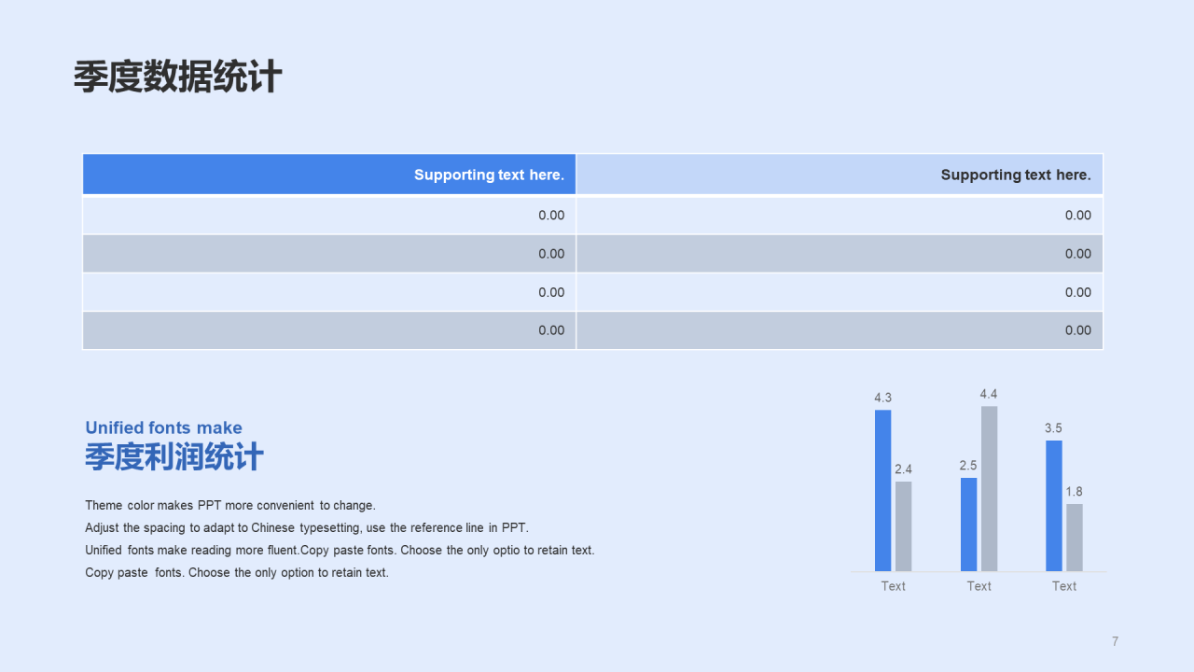Click the 'Text' axis label under the 3.5 bar
This screenshot has height=672, width=1194.
(1064, 586)
